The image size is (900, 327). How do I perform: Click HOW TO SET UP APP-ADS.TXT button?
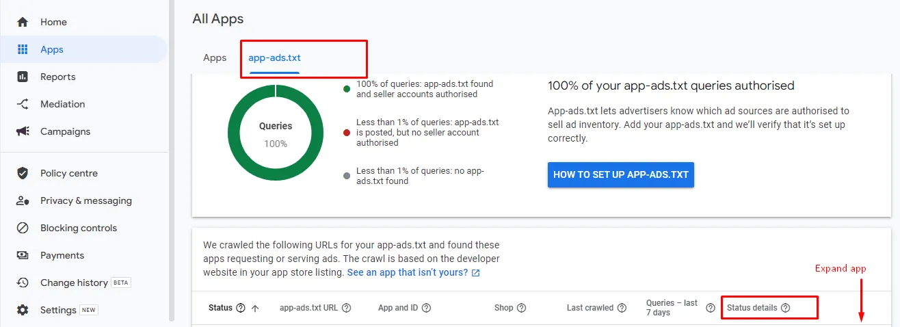tap(621, 174)
